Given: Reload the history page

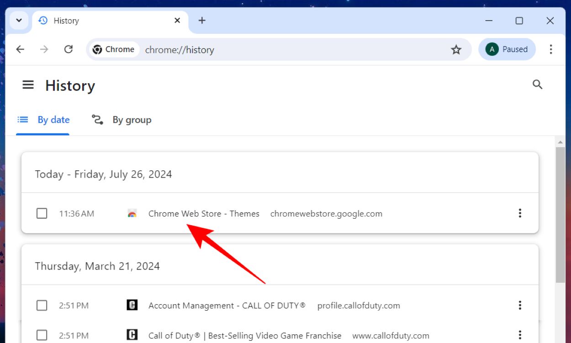Looking at the screenshot, I should 69,49.
